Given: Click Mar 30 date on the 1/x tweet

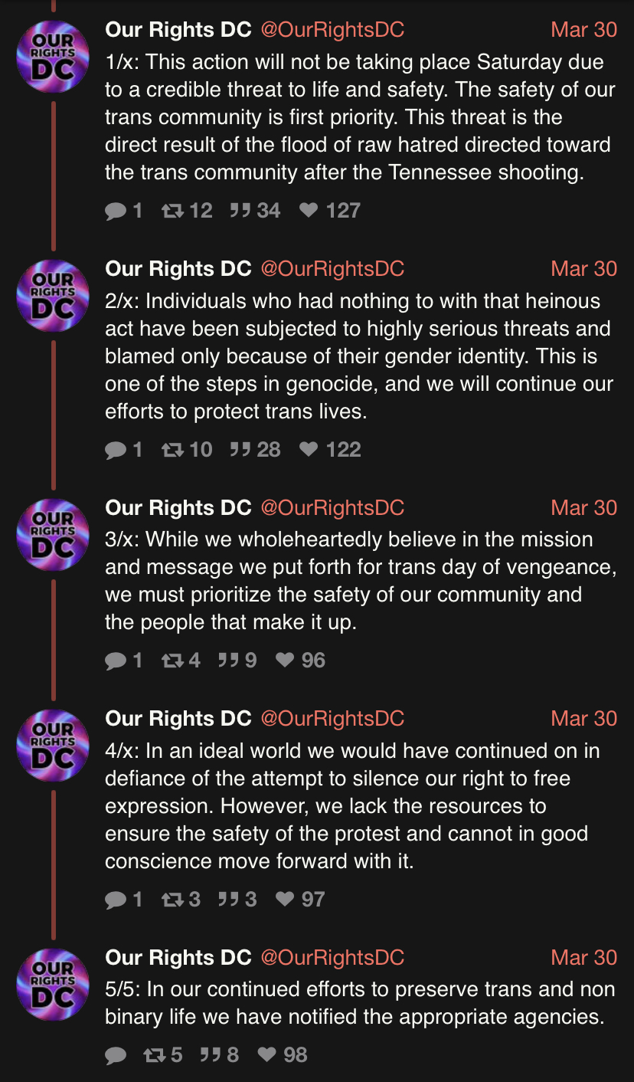Looking at the screenshot, I should click(583, 30).
